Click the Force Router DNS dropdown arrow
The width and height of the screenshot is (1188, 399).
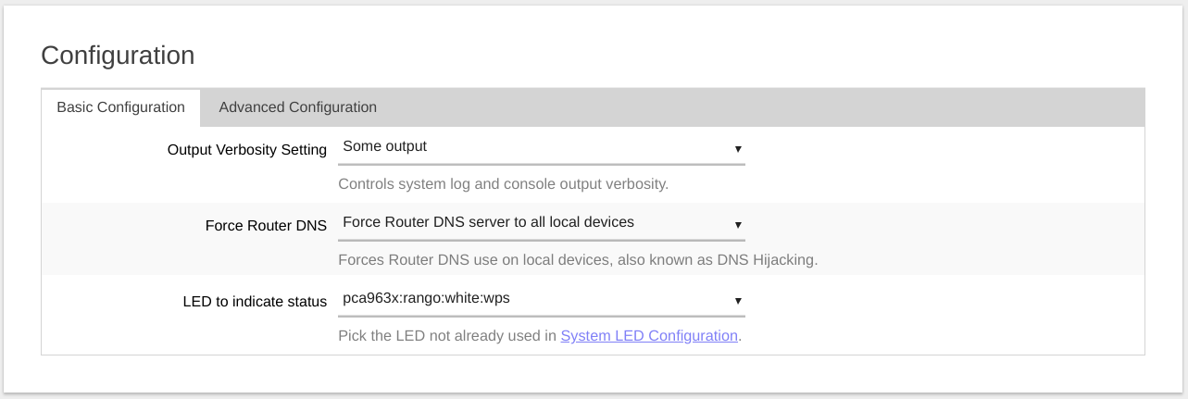click(x=738, y=224)
